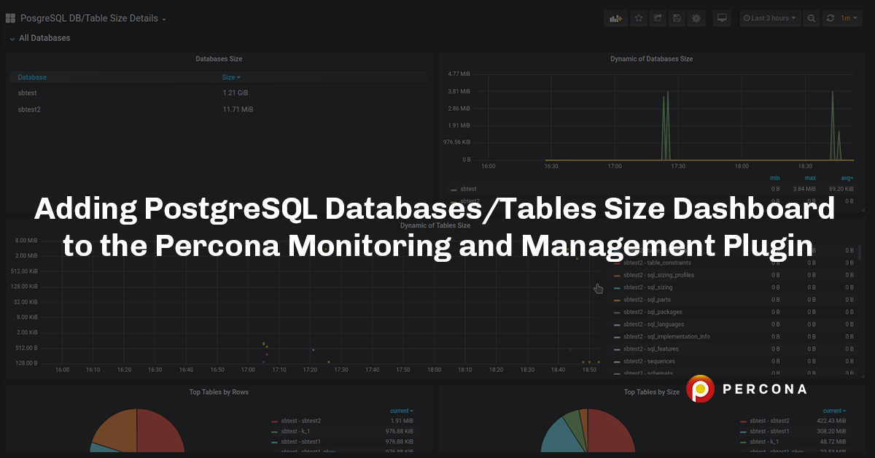Toggle the sbtest2 - sql_sizing_profiles series
Screen dimensions: 875x458
(658, 275)
